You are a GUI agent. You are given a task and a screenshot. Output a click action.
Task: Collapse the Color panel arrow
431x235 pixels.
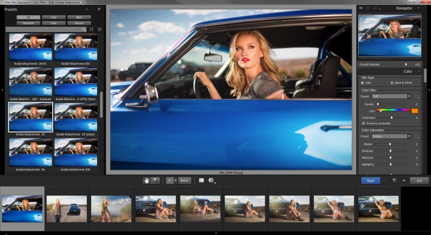pyautogui.click(x=419, y=72)
